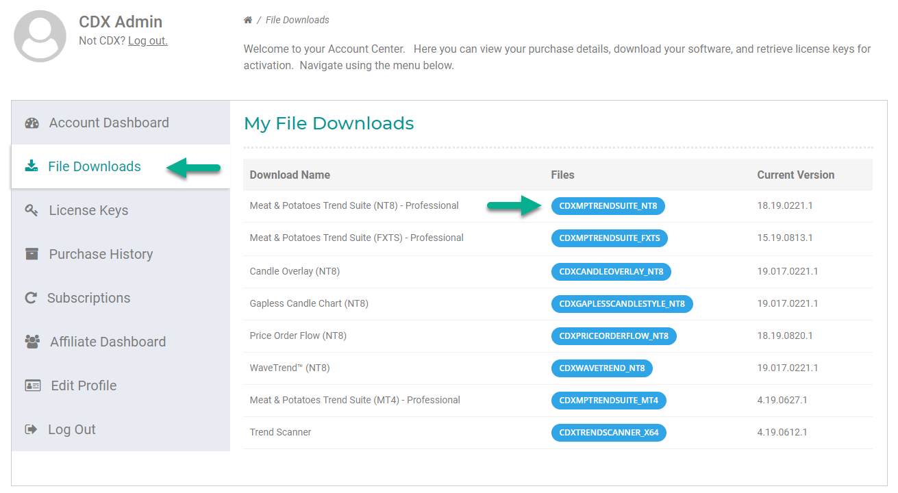Click the Account Dashboard gauge icon
This screenshot has height=493, width=898.
point(32,123)
